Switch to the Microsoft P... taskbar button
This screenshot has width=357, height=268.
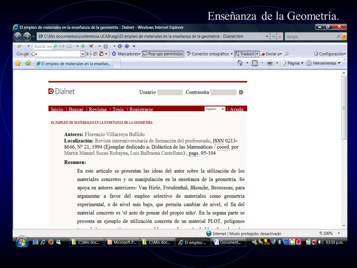[x=122, y=242]
